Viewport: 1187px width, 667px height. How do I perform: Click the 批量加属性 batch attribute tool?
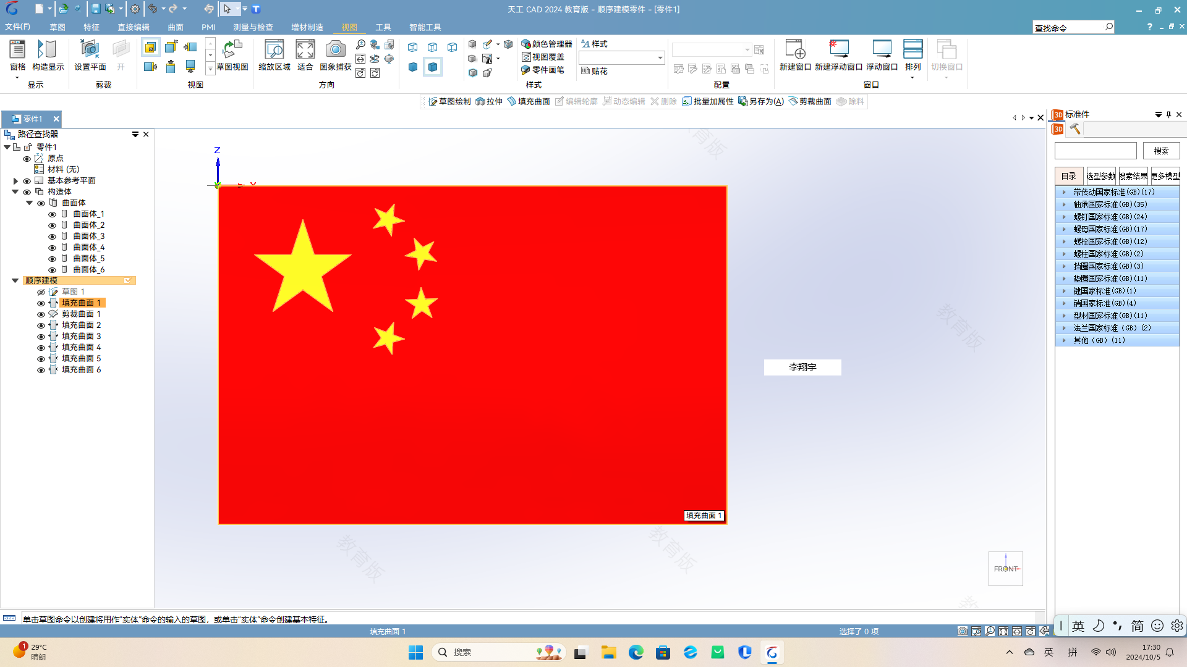pyautogui.click(x=708, y=101)
